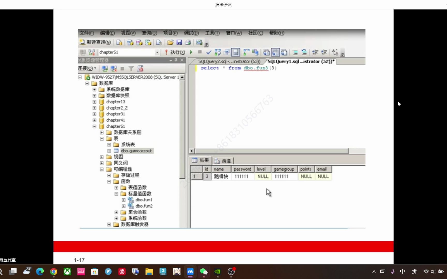The height and width of the screenshot is (279, 447).
Task: Click the dbo.fun3 text in query editor
Action: point(256,68)
